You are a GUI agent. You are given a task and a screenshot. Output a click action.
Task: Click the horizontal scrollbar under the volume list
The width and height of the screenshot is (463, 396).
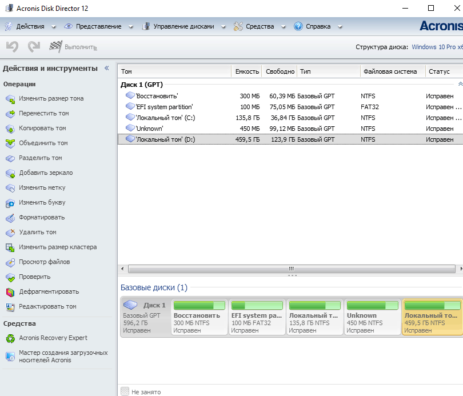click(x=292, y=269)
